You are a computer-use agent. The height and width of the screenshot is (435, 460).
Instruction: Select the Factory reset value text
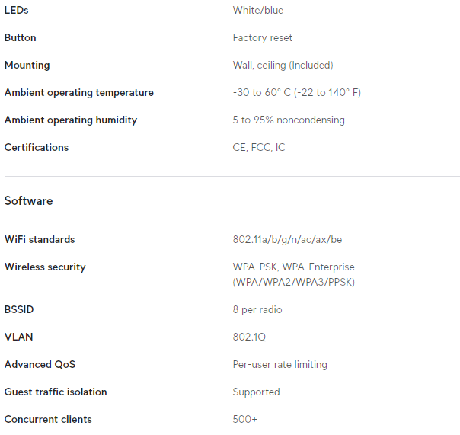point(262,38)
